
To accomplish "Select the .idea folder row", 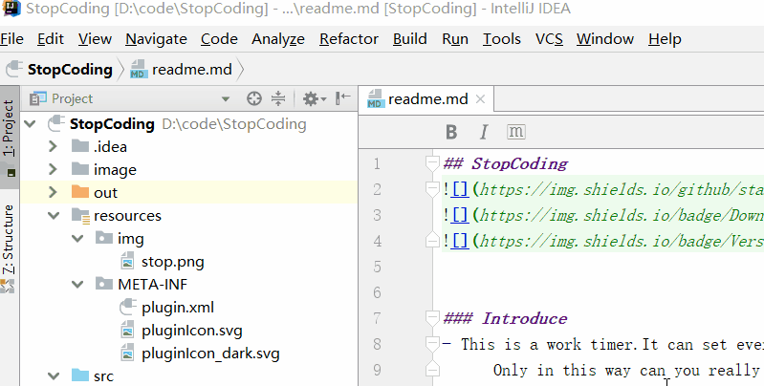I will pos(188,146).
